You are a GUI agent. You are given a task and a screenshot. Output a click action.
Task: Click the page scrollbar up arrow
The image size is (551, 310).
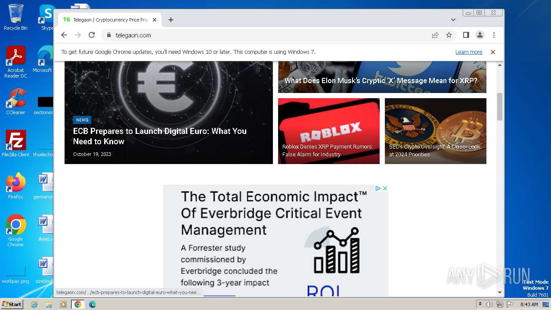(x=500, y=65)
